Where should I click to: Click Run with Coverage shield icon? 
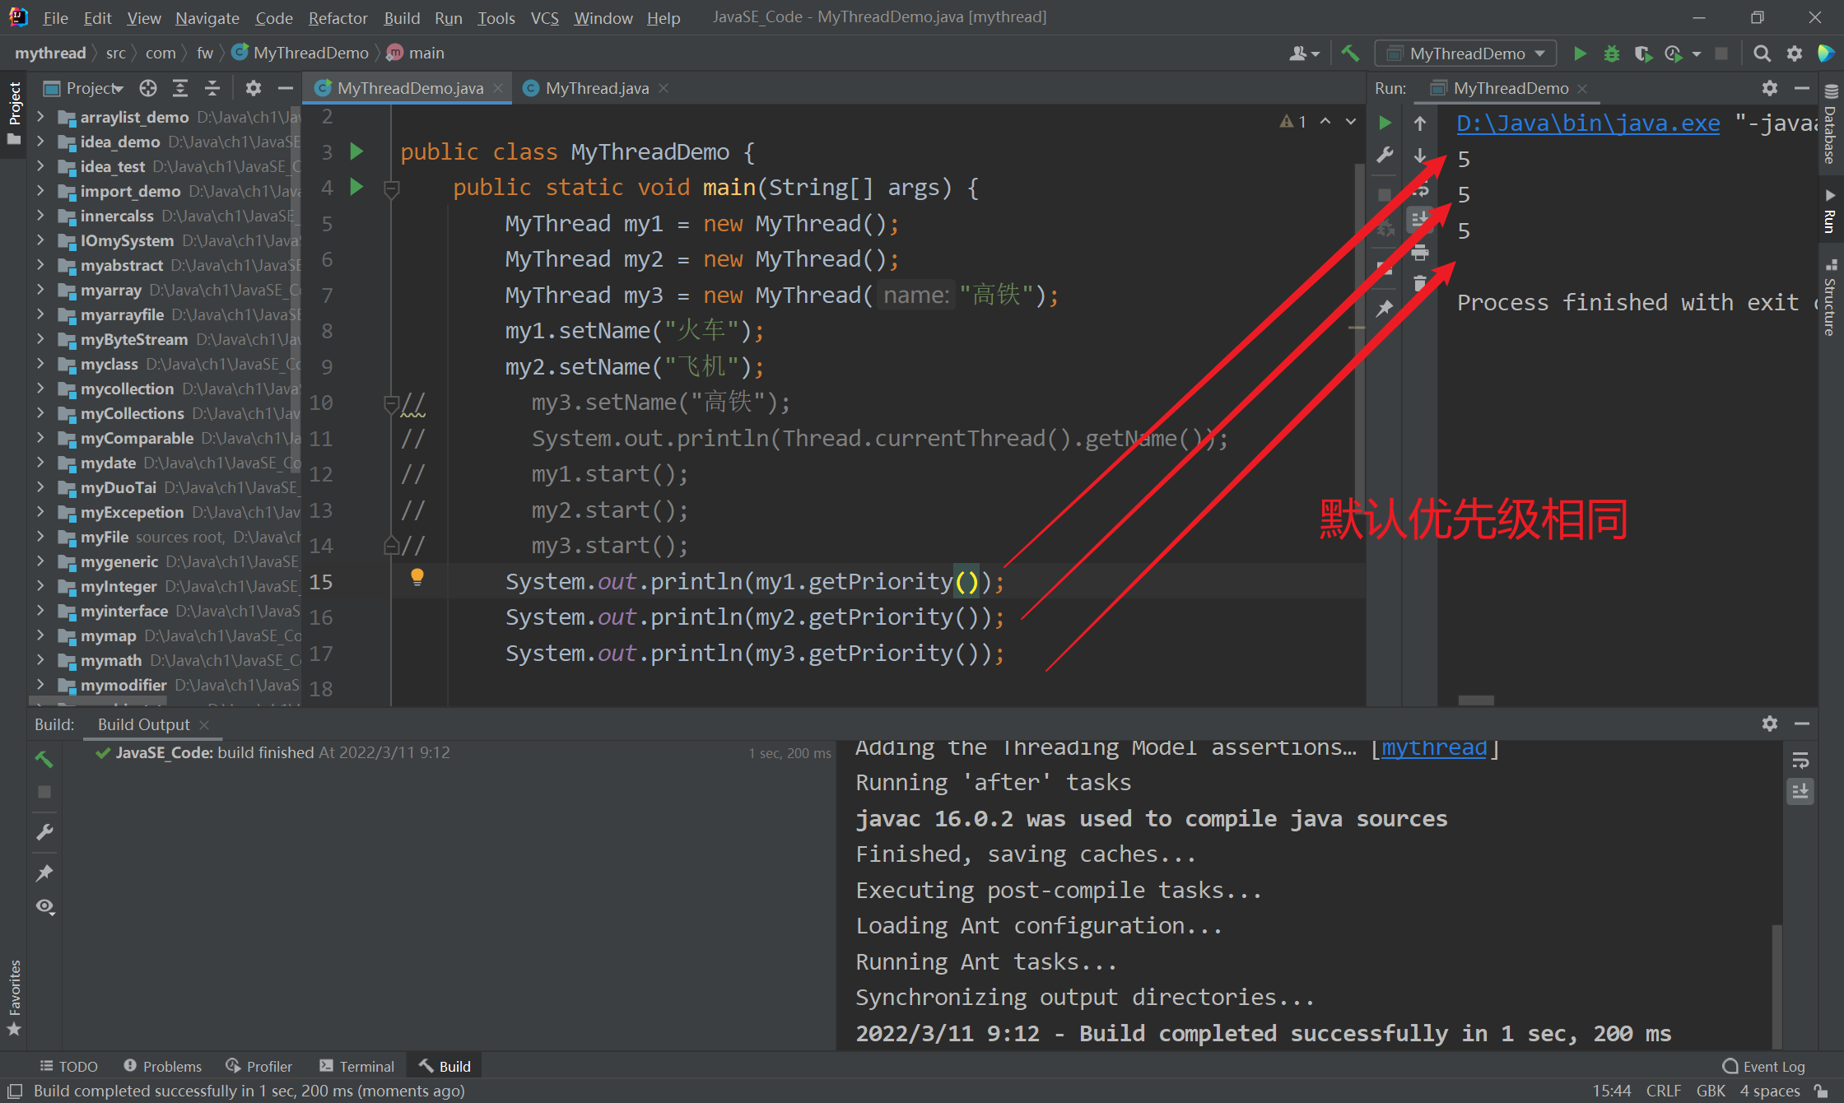pyautogui.click(x=1642, y=54)
